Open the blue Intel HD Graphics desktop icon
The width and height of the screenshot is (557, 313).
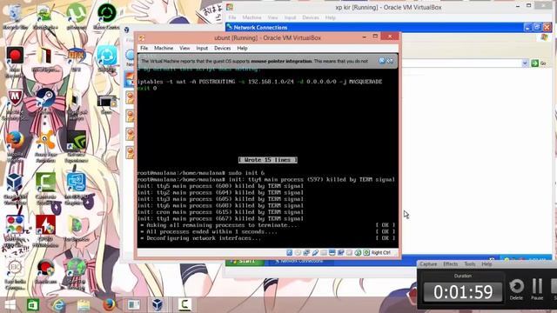click(x=76, y=183)
